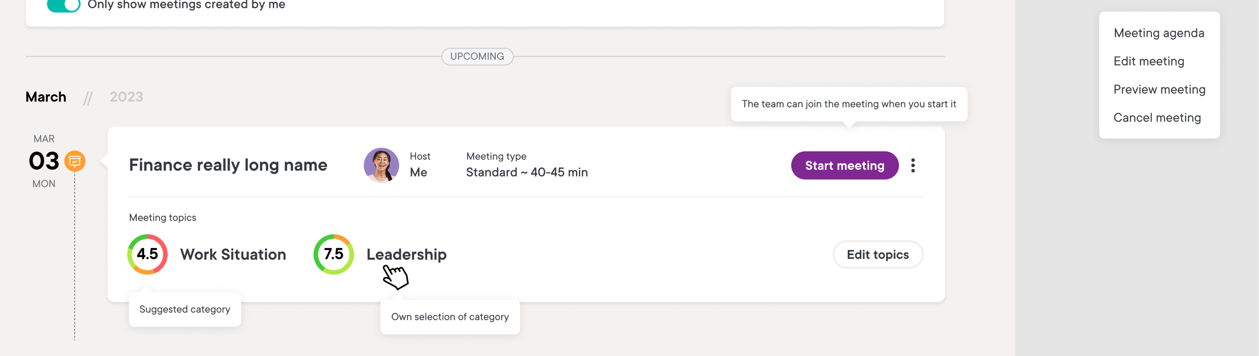Select Preview meeting option

(x=1159, y=90)
